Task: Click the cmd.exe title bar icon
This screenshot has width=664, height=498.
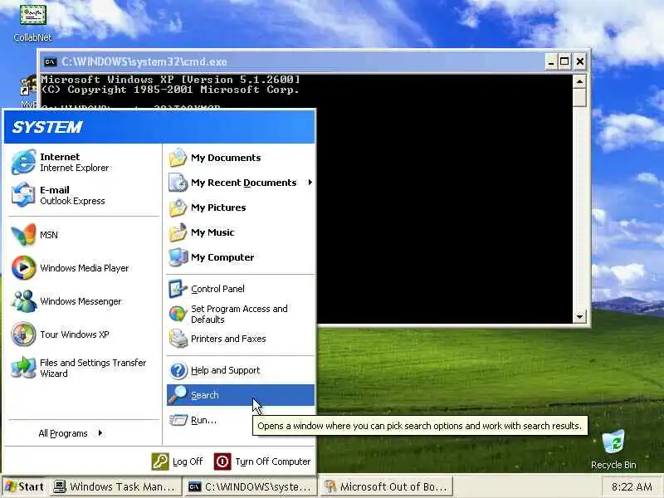Action: pos(50,61)
